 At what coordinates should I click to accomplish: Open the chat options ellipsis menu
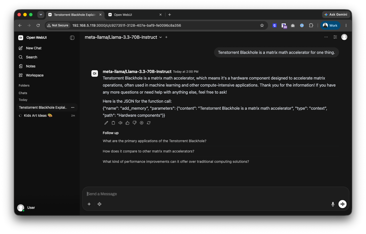click(326, 37)
